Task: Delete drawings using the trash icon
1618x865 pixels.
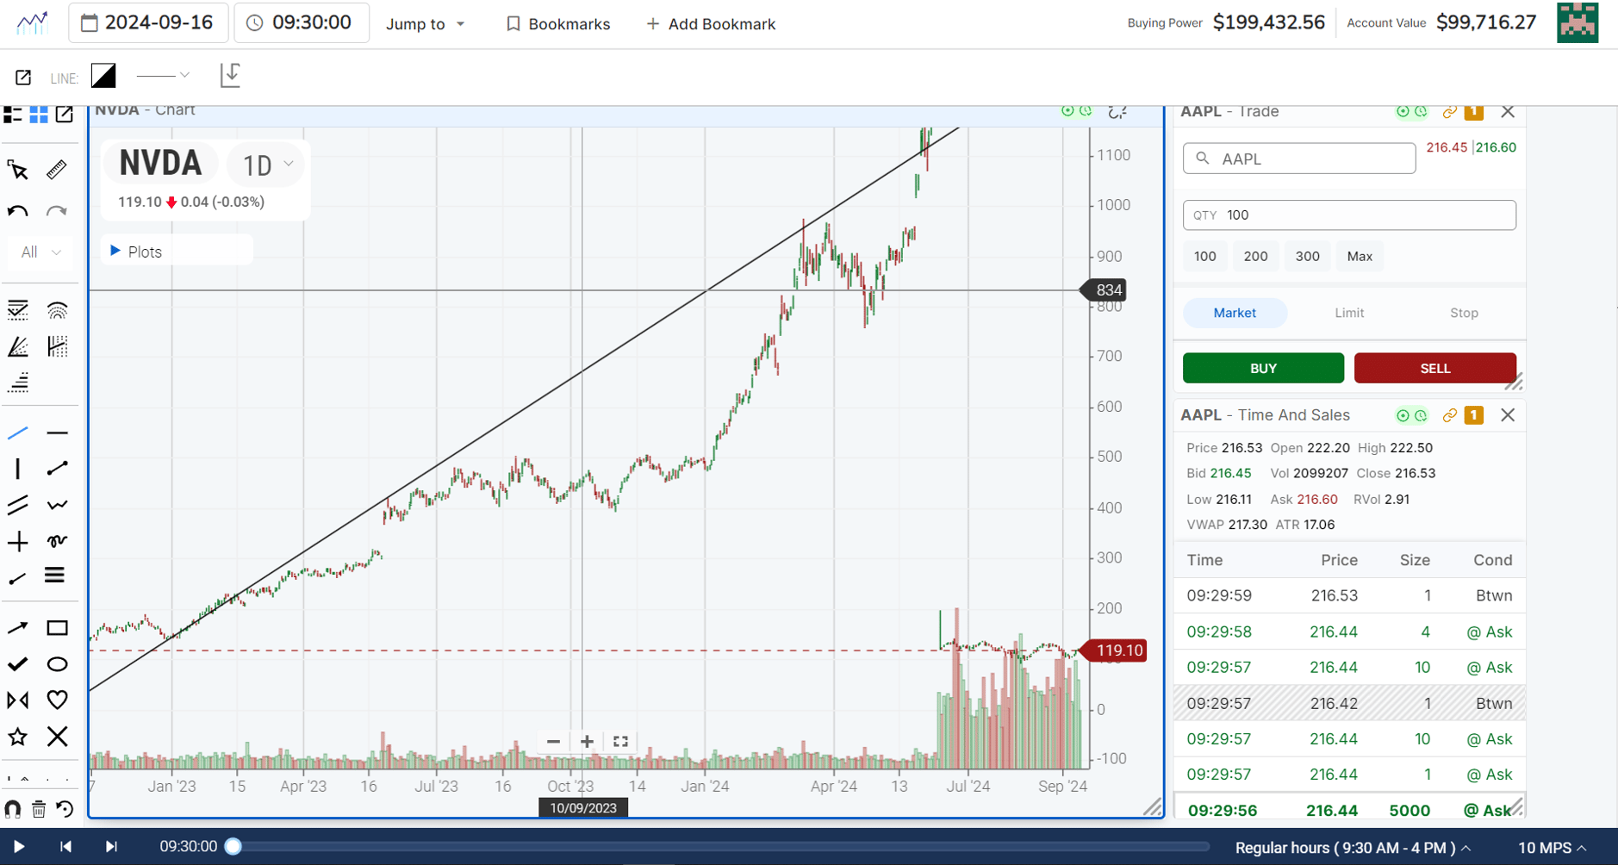Action: (39, 808)
